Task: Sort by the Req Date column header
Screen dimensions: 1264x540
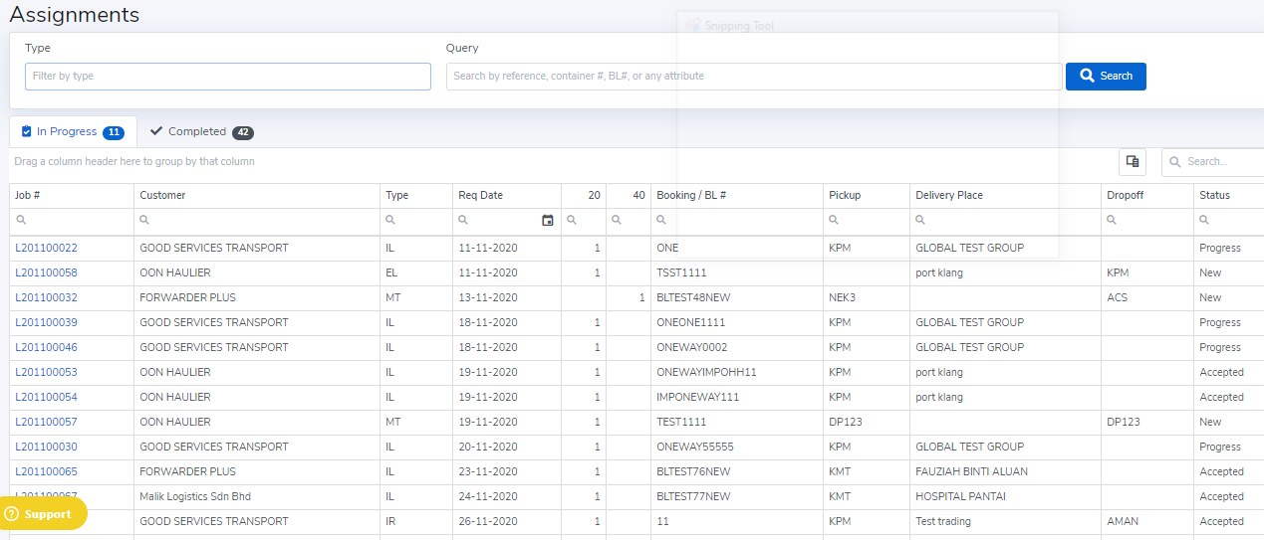Action: tap(481, 195)
